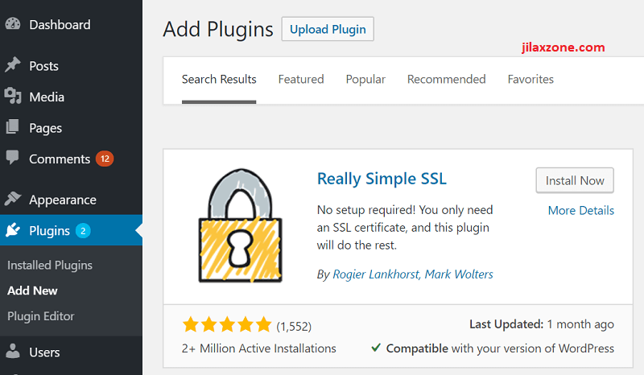This screenshot has height=375, width=644.
Task: Open the Media menu item
Action: coord(71,97)
